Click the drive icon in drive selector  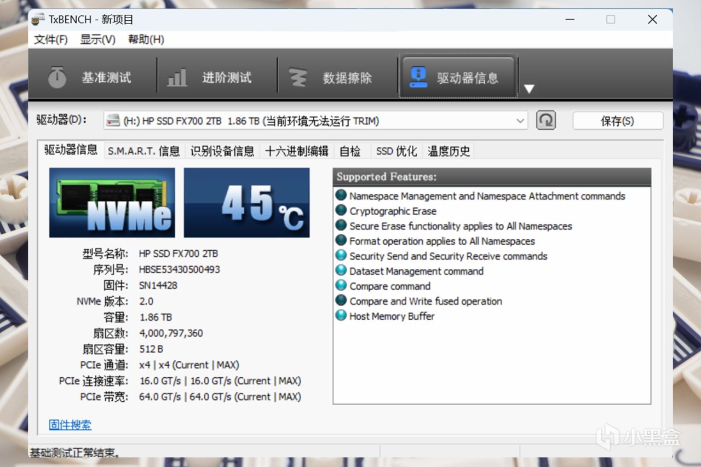click(113, 121)
